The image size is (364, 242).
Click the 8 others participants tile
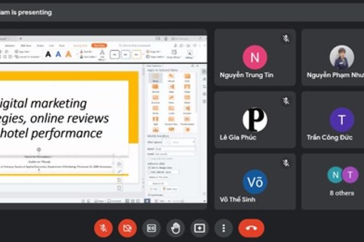(x=342, y=181)
